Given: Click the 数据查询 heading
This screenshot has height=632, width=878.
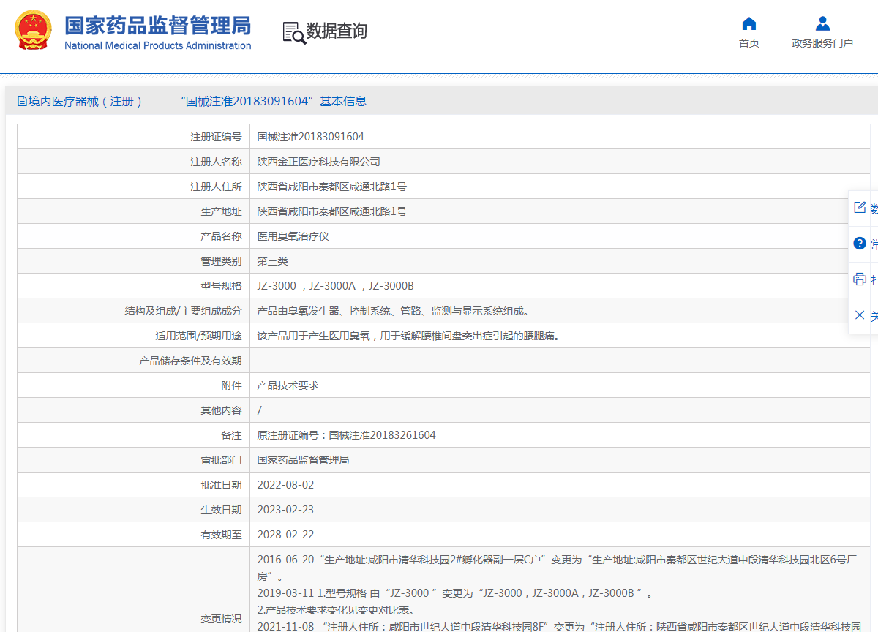Looking at the screenshot, I should point(337,31).
